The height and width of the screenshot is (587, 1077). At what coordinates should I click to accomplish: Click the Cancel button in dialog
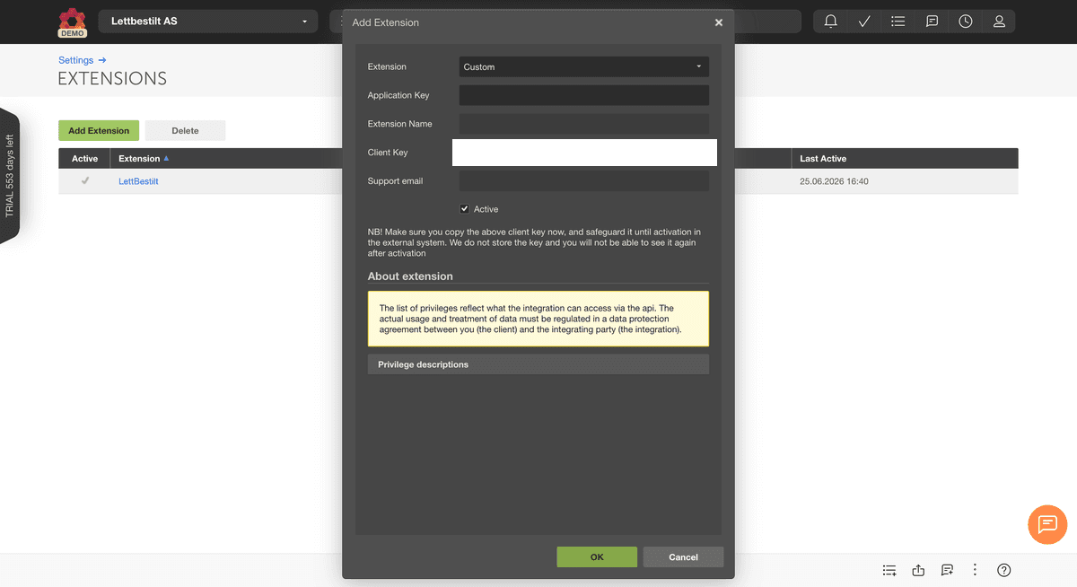(683, 556)
